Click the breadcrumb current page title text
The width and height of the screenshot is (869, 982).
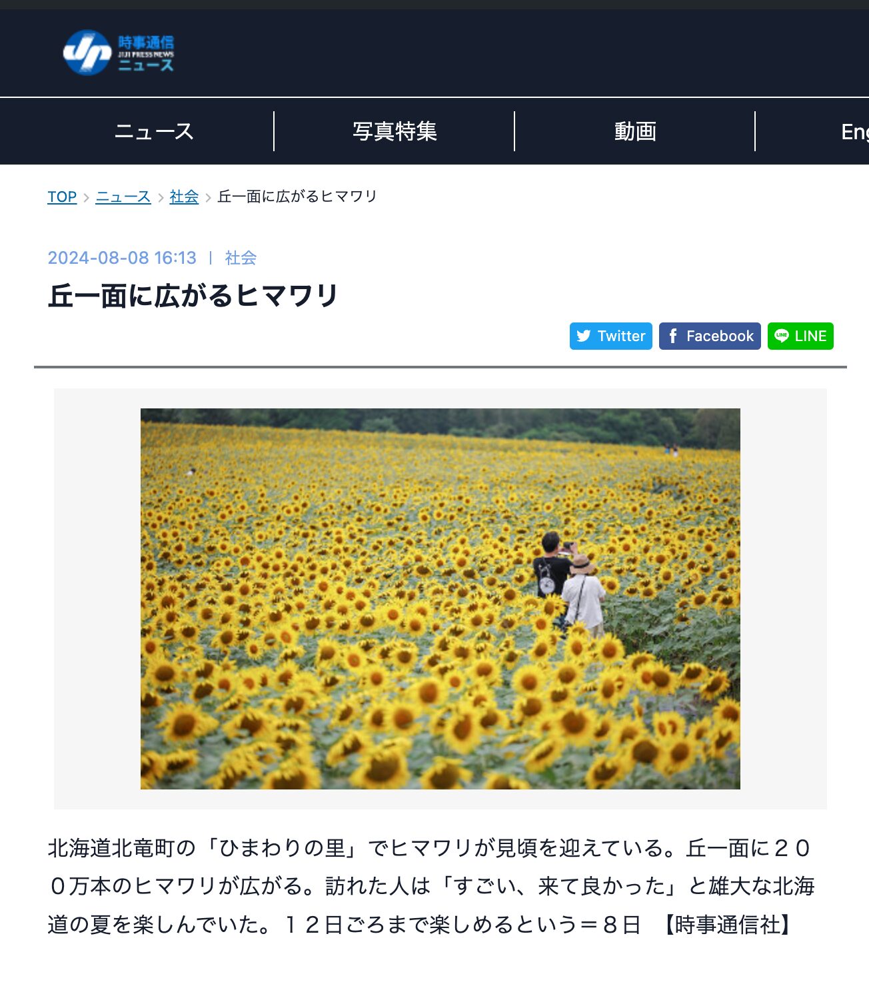[x=297, y=197]
